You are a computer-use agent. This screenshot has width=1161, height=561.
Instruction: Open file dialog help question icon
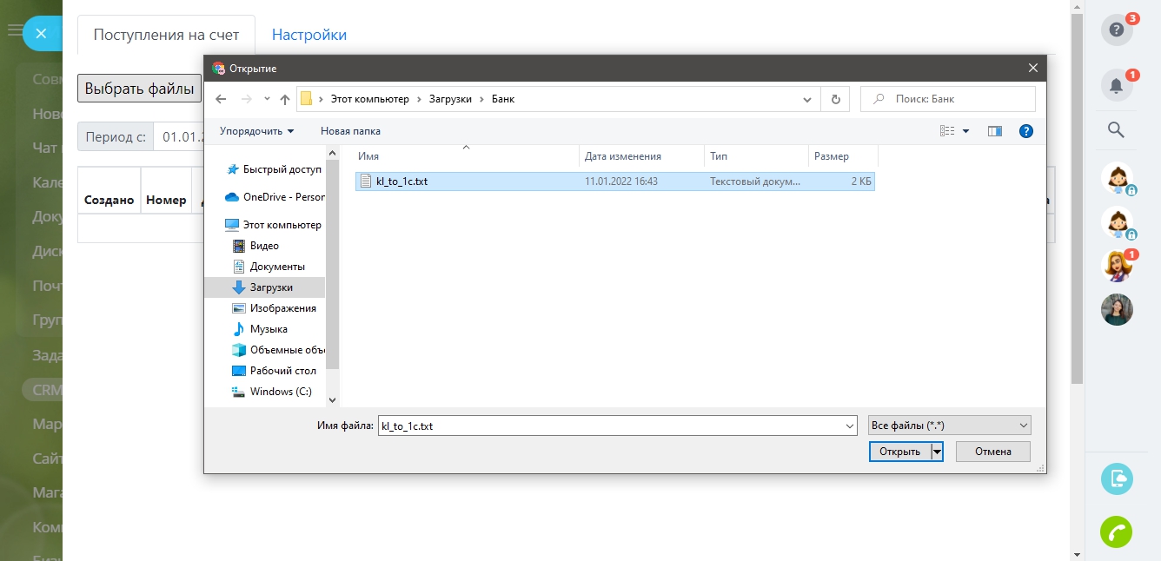1025,131
